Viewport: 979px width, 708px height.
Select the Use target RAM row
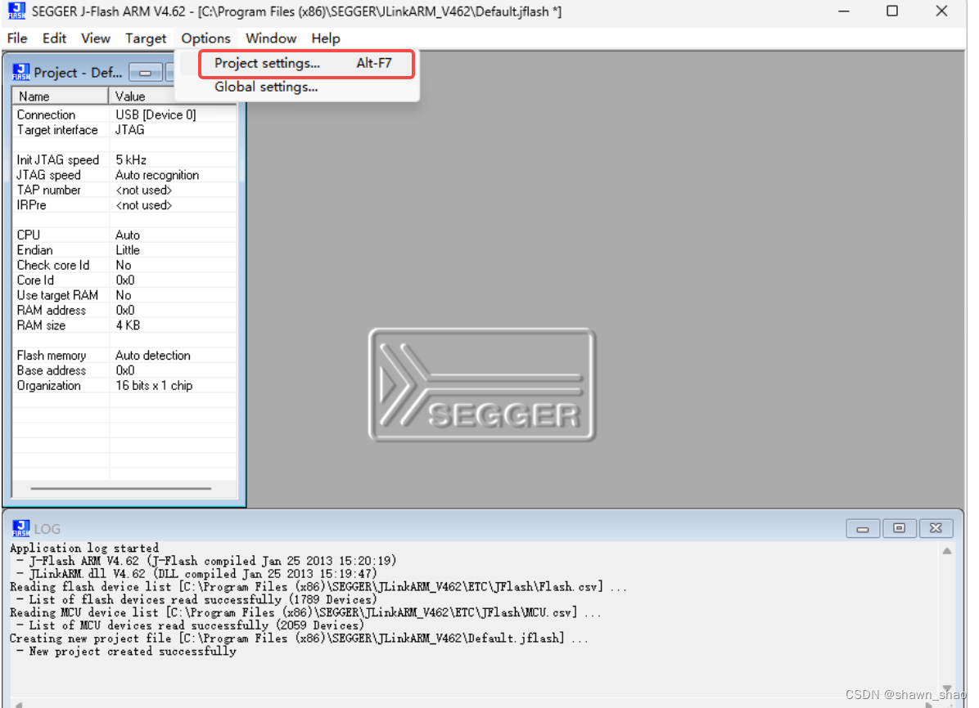pos(124,295)
